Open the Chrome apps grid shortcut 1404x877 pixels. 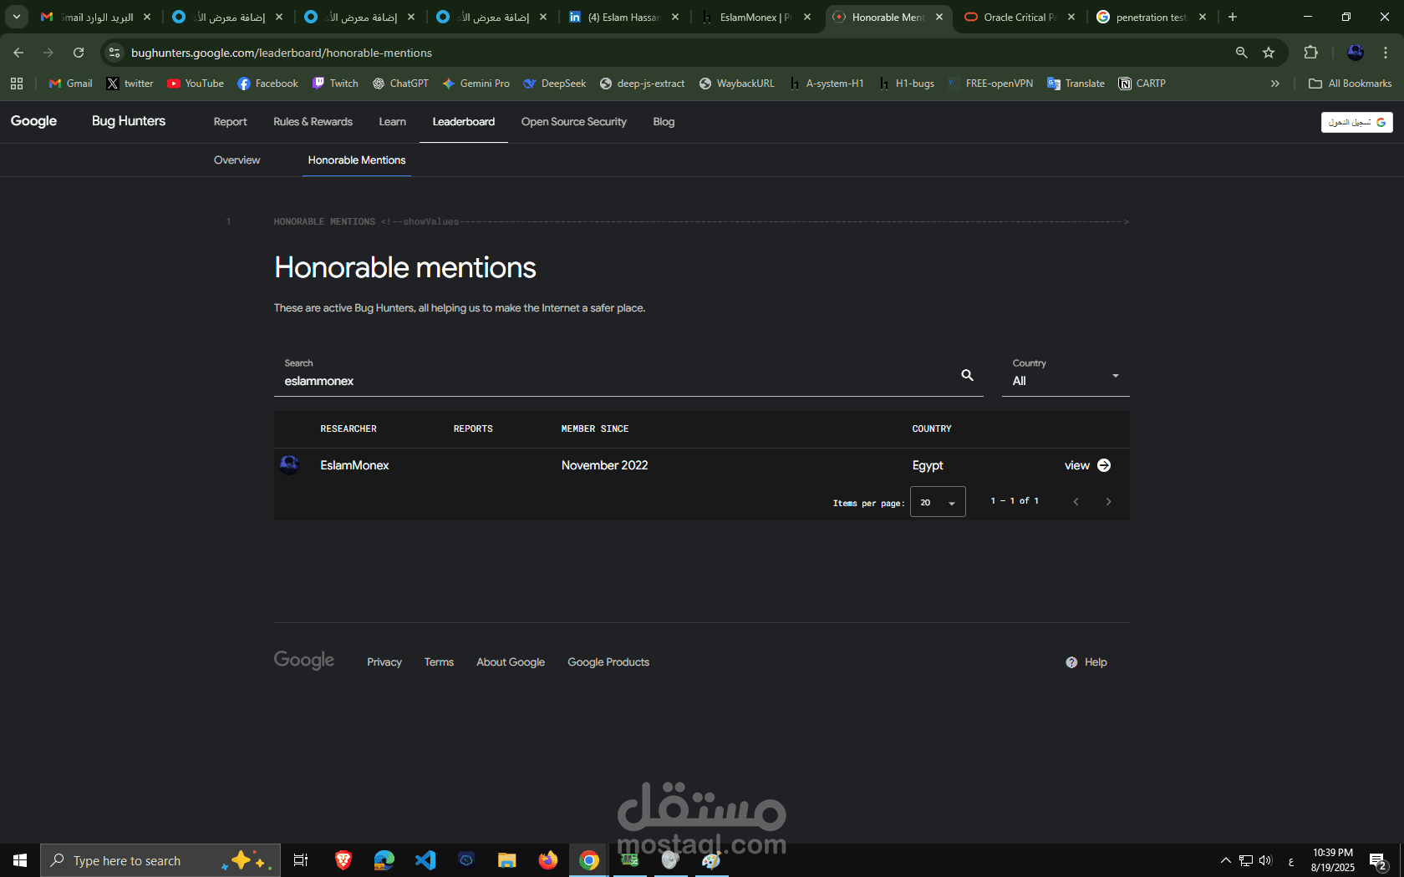(x=17, y=84)
